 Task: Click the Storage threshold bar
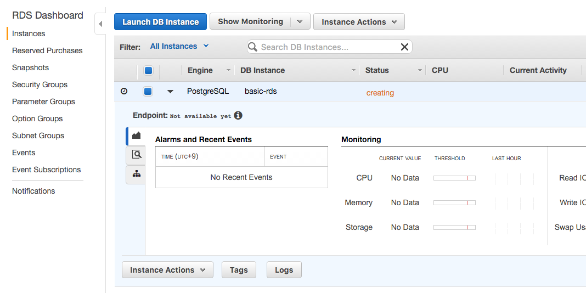454,227
